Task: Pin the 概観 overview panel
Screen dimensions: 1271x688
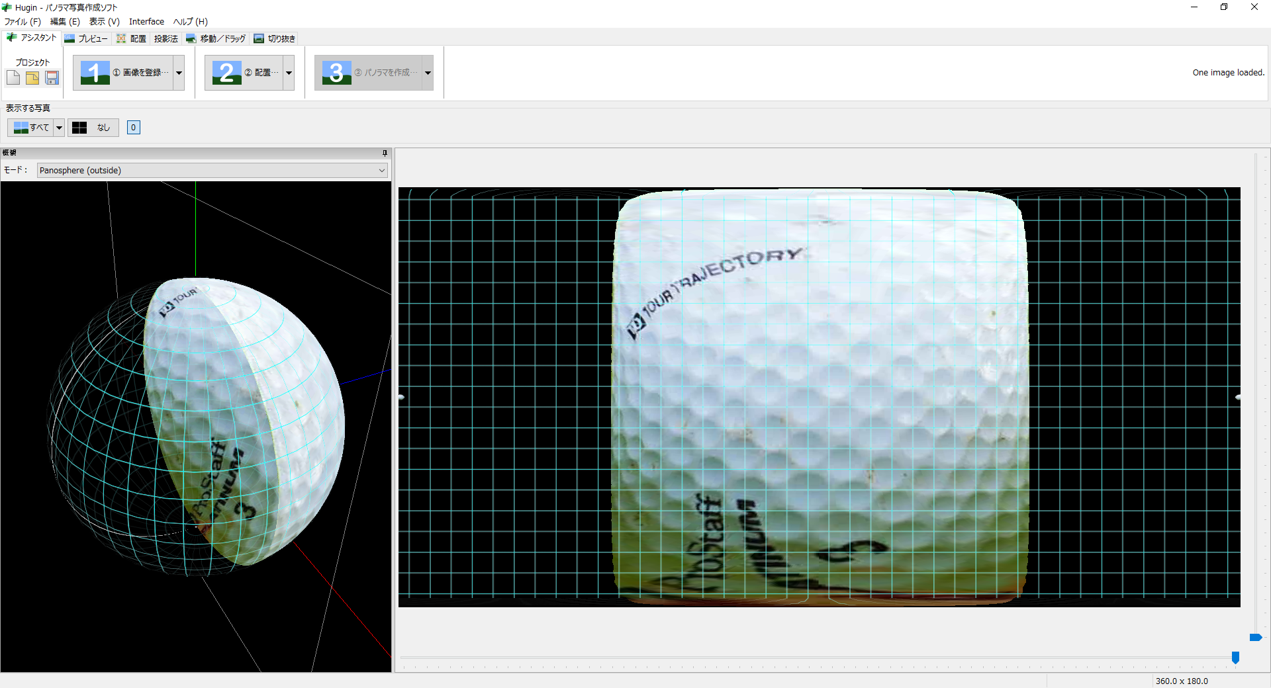Action: pos(385,153)
